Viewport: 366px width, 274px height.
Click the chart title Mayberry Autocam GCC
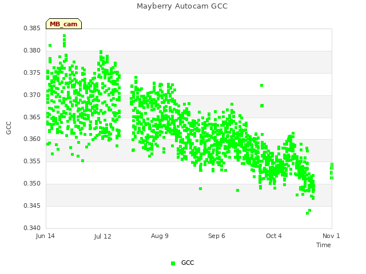182,6
